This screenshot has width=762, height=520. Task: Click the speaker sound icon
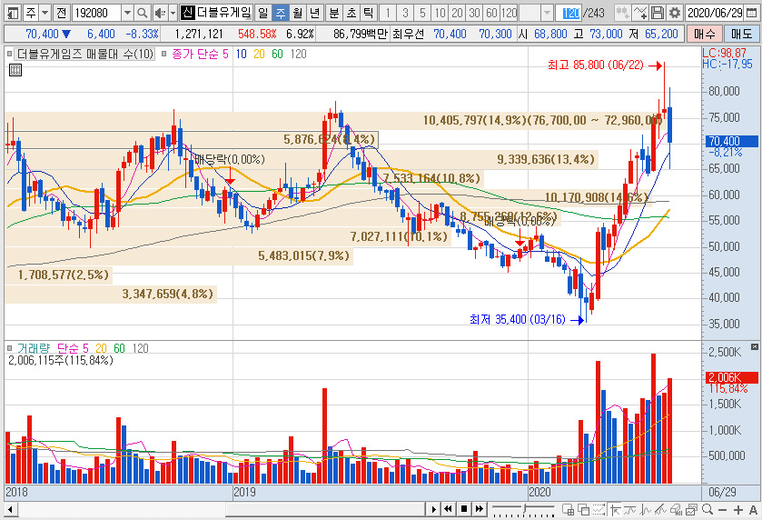pos(160,13)
